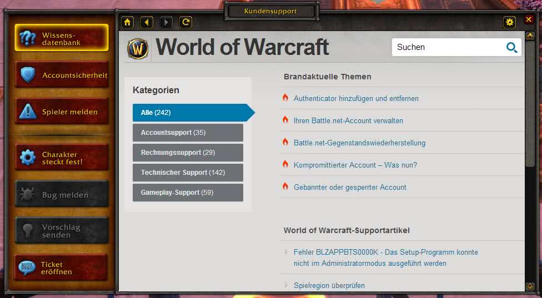Click scrollbar up arrow button
542x298 pixels.
tap(530, 36)
